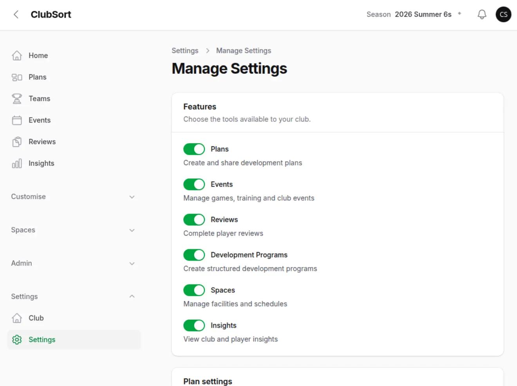Click the Features card heading

click(200, 107)
